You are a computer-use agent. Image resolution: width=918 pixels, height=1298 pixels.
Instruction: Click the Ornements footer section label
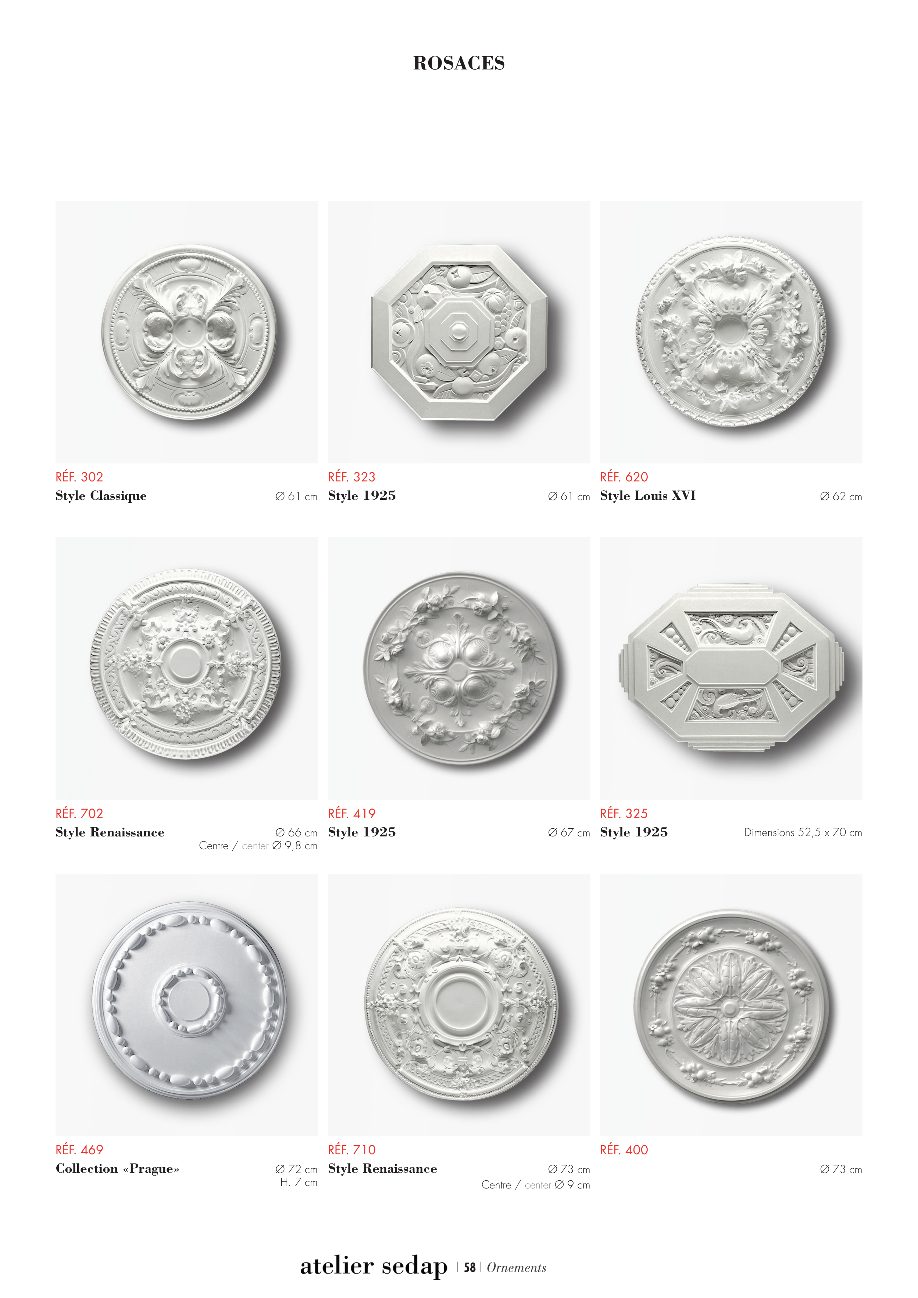(517, 1267)
